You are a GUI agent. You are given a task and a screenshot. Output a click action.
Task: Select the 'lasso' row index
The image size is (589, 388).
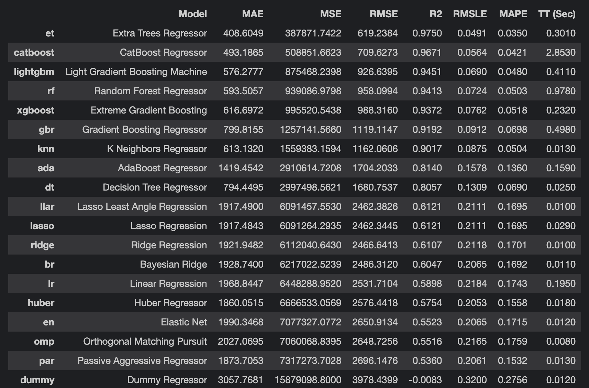[x=42, y=226]
